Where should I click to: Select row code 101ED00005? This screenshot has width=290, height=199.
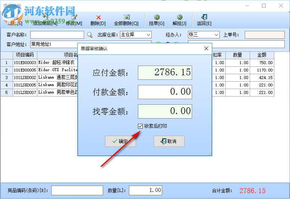click(25, 70)
